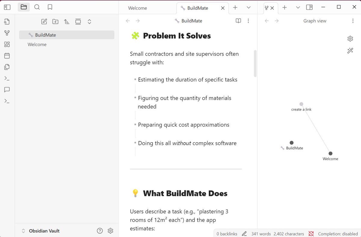
Task: Toggle 'Completion: disabled' status
Action: point(338,234)
